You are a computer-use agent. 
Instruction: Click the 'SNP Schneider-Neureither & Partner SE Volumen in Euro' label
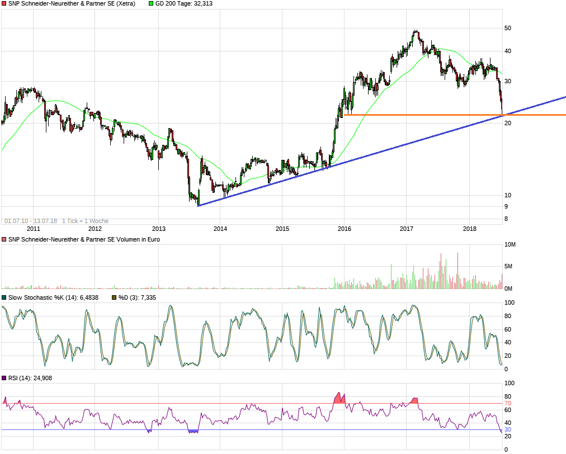(x=84, y=240)
